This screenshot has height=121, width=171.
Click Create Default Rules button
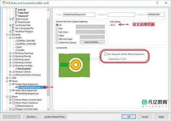click(x=55, y=117)
